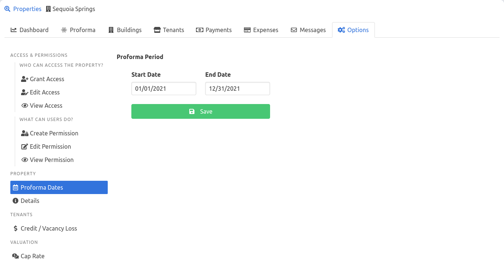Click the Create Permission user-lock icon
The image size is (504, 273).
tap(25, 133)
